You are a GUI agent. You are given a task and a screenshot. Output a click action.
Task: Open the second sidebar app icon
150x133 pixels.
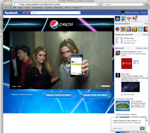tap(123, 19)
